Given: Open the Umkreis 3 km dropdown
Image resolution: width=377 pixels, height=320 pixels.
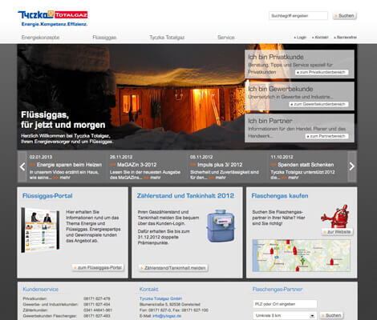Looking at the screenshot, I should pos(285,316).
